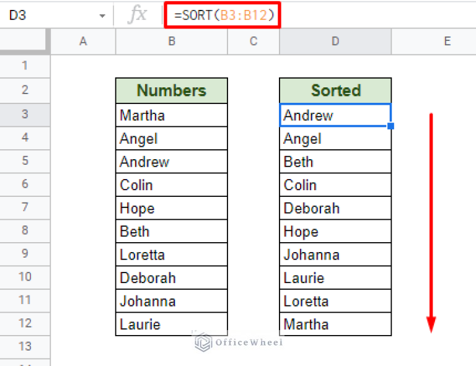Select column B header

click(x=171, y=41)
